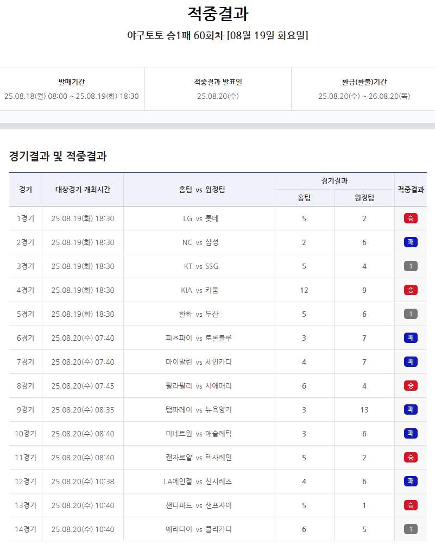
Task: Select the 패 badge for LA에인절 vs 신시레즈
Action: [x=411, y=482]
